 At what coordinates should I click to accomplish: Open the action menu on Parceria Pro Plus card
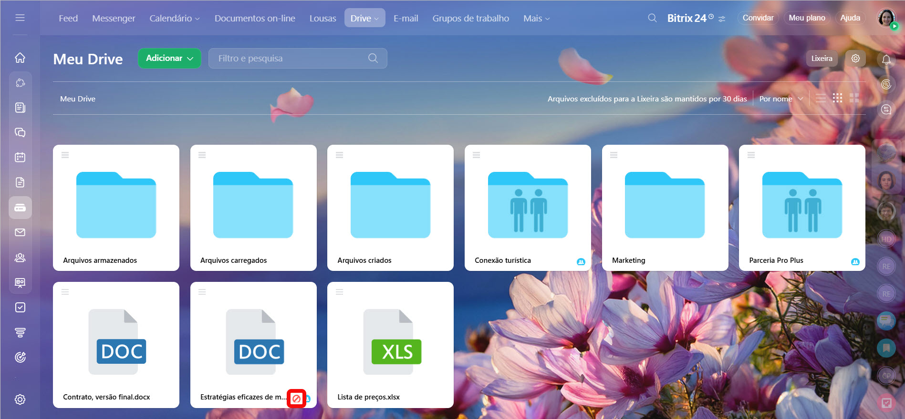point(751,155)
